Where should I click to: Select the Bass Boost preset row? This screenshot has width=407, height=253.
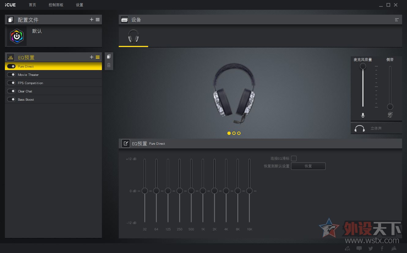point(53,99)
